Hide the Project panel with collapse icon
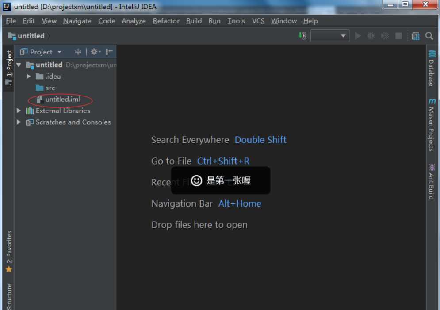This screenshot has height=310, width=440. tap(109, 52)
